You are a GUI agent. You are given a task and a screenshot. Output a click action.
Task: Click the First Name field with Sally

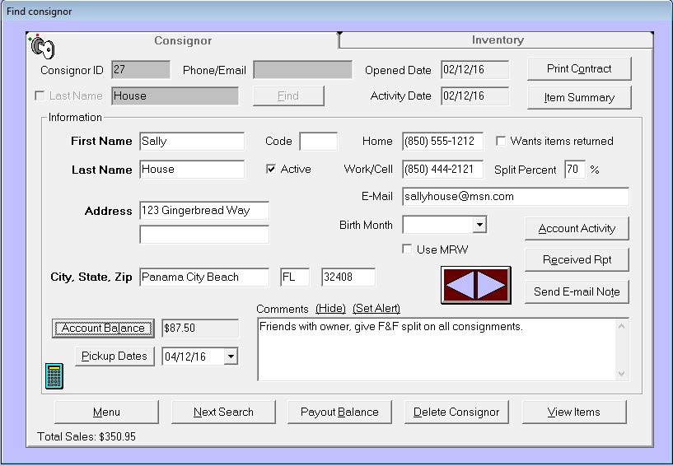coord(192,141)
